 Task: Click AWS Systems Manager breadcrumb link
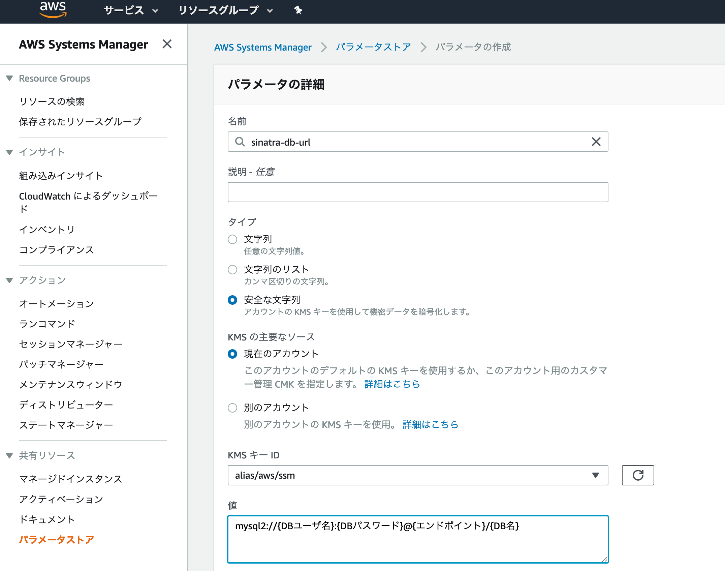[x=263, y=47]
